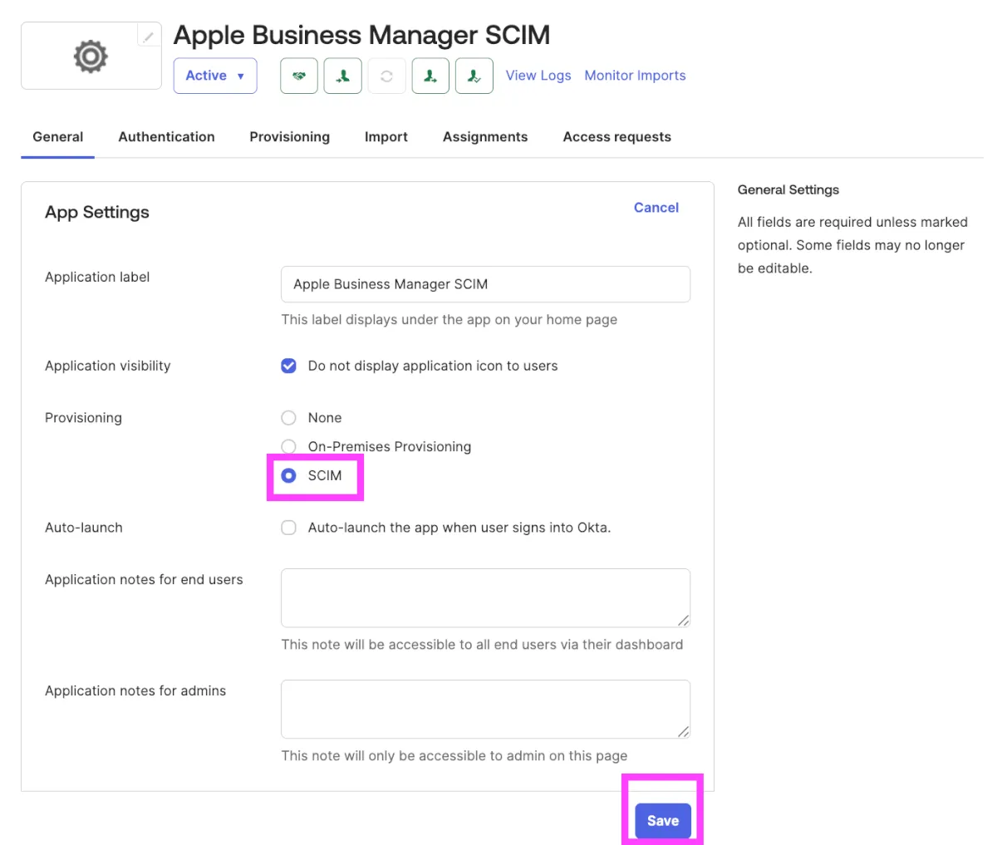Save the app settings

pyautogui.click(x=663, y=821)
